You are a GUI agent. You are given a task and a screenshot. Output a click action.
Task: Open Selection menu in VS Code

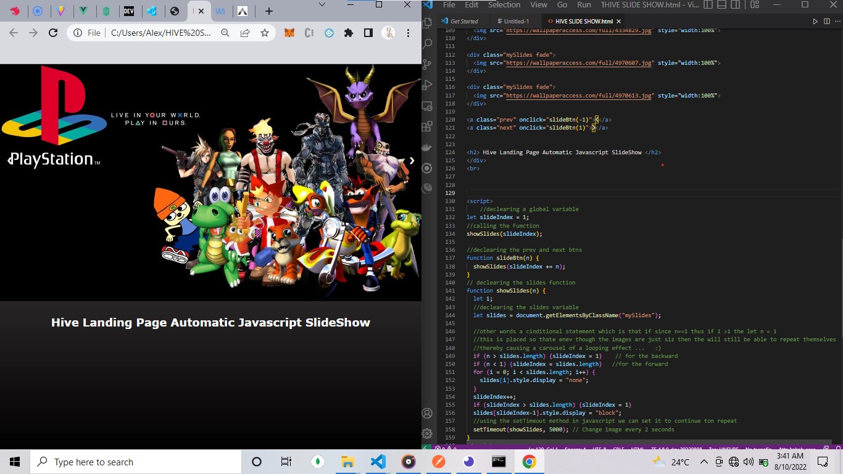tap(504, 5)
